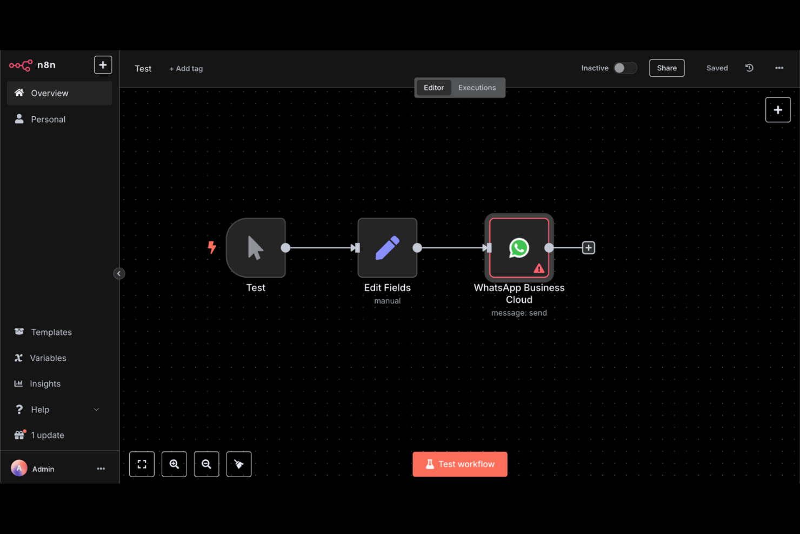
Task: Open workflow options ellipsis menu
Action: click(779, 68)
